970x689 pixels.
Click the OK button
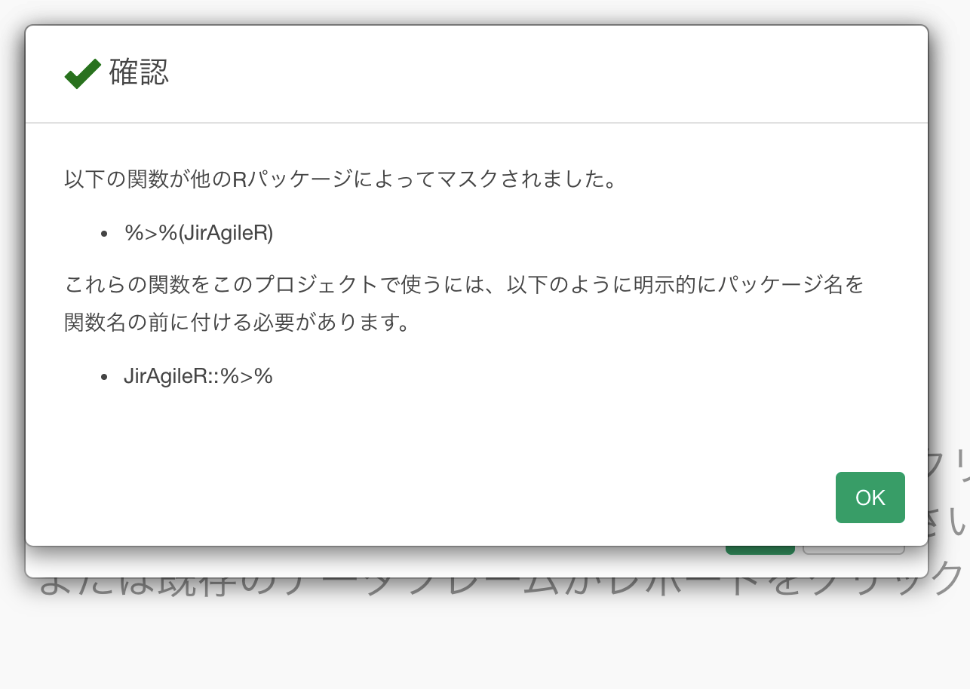pos(870,498)
